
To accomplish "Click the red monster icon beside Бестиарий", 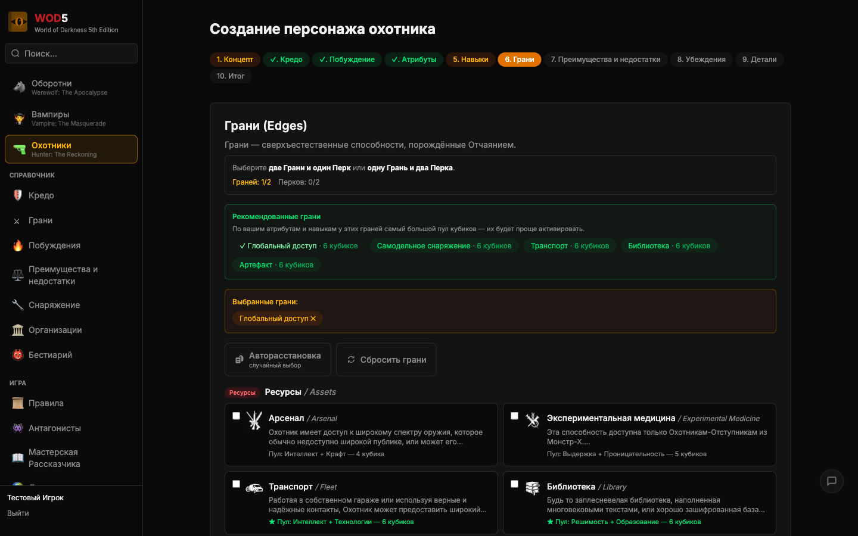I will pyautogui.click(x=18, y=355).
